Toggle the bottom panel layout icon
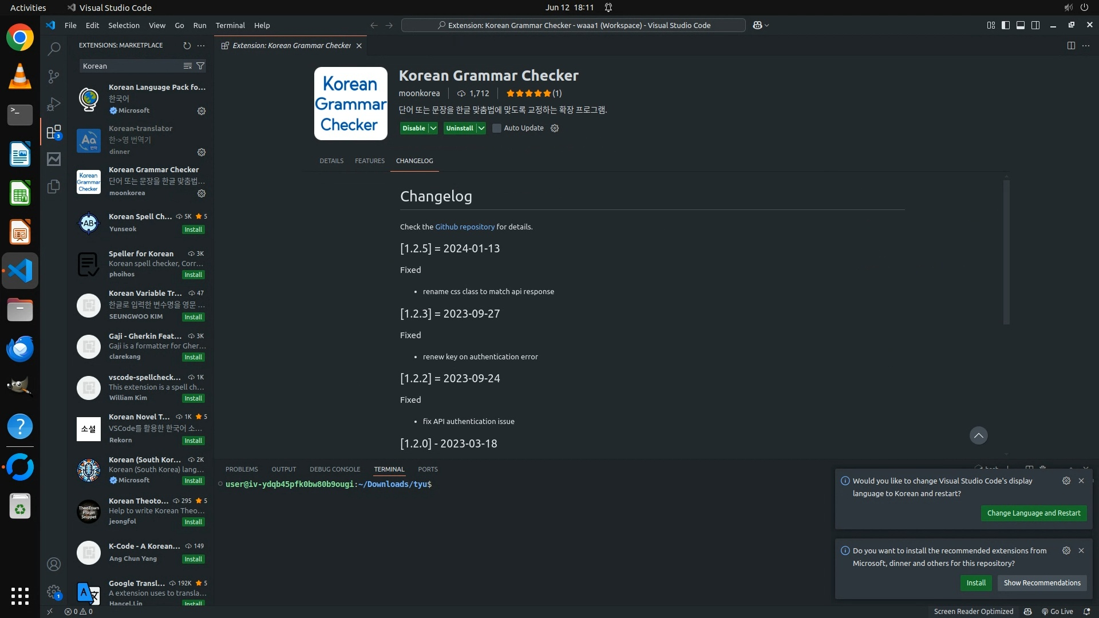This screenshot has width=1099, height=618. [1021, 25]
